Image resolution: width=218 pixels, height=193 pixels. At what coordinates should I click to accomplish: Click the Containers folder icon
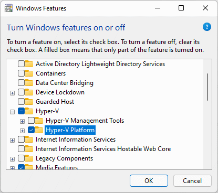click(x=29, y=73)
